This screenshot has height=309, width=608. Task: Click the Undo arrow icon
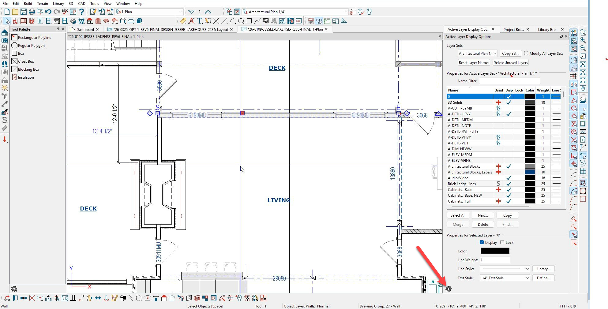click(48, 12)
